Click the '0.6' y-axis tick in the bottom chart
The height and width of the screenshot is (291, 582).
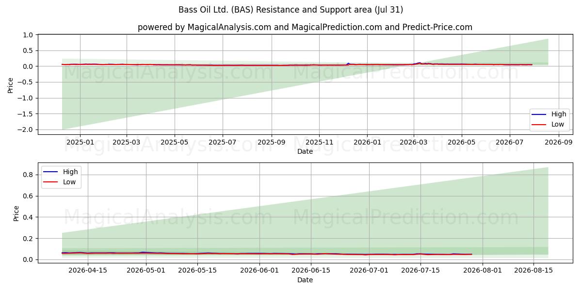(x=28, y=196)
